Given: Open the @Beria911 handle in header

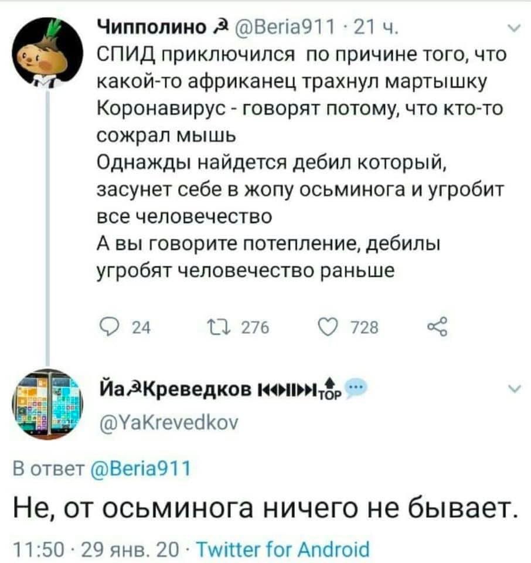Looking at the screenshot, I should pos(284,27).
